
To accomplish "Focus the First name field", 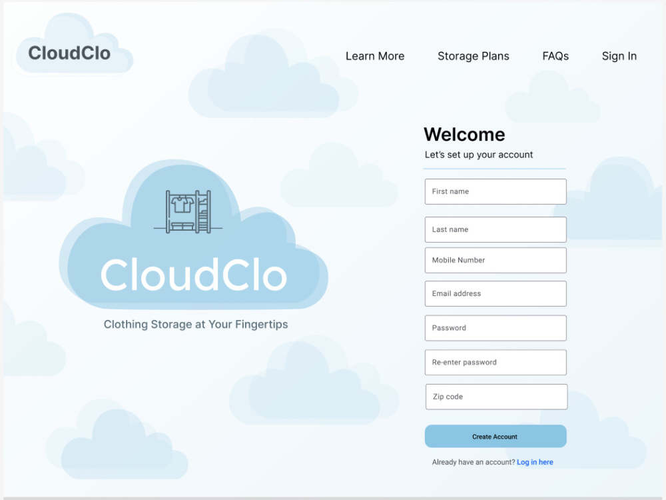I will pos(496,191).
